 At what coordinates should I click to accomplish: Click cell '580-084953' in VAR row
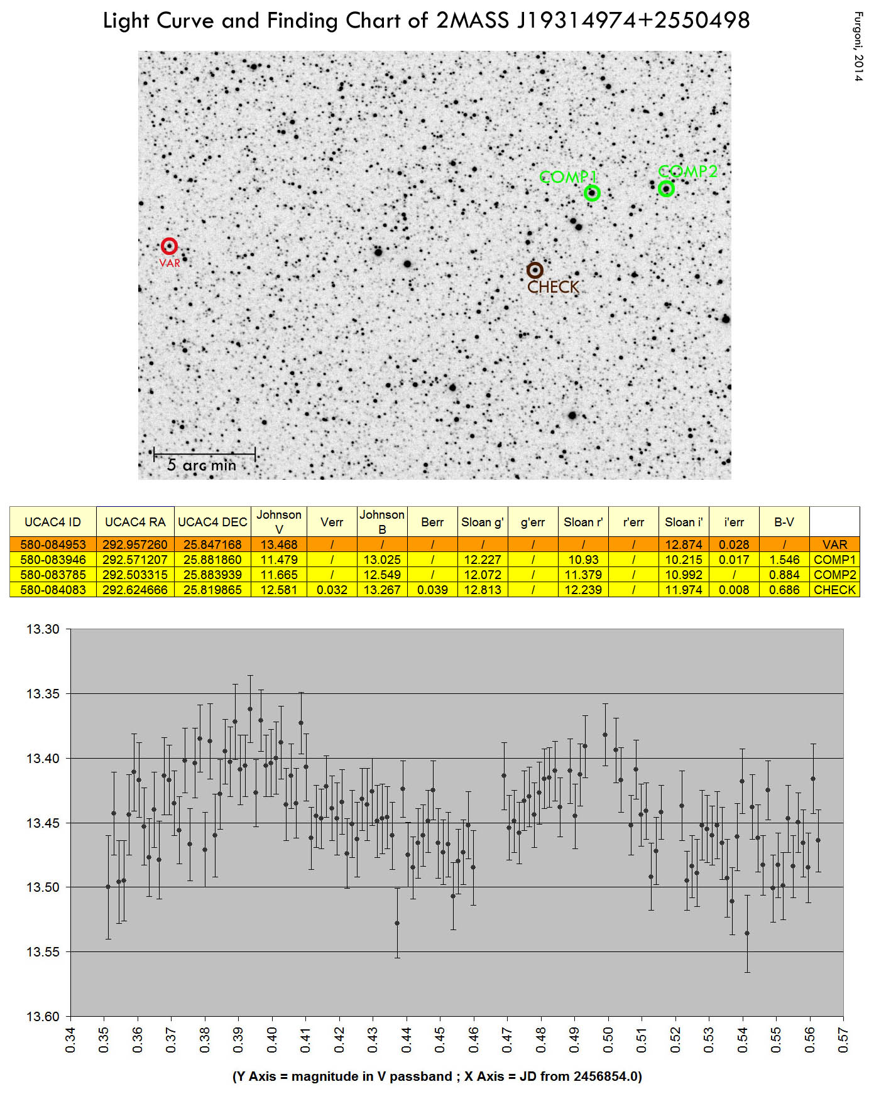53,544
